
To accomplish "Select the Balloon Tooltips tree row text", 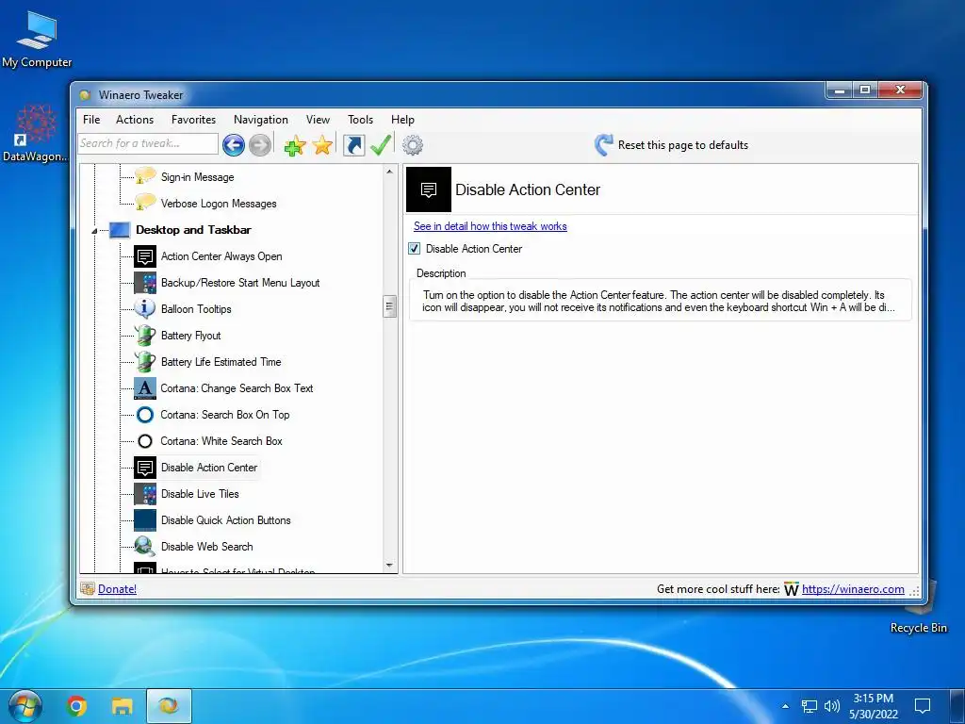I will 196,309.
